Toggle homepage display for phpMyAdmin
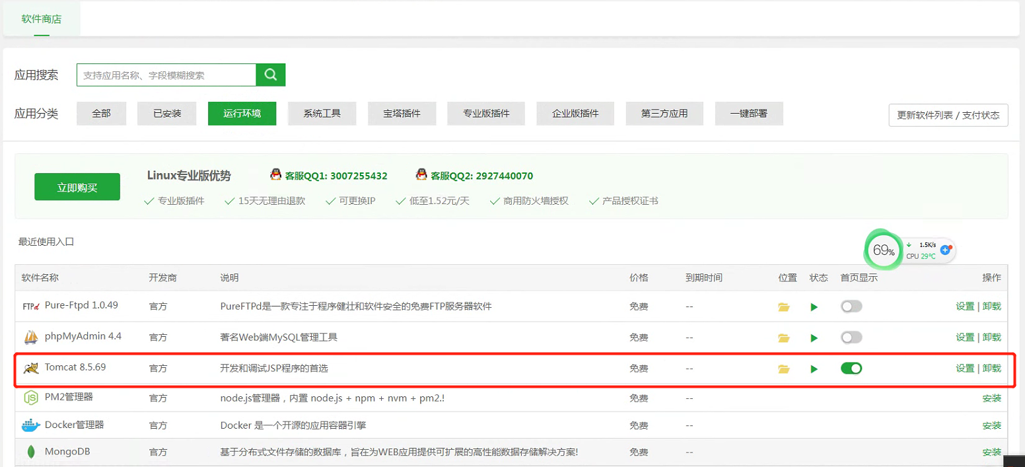1025x467 pixels. click(x=851, y=338)
